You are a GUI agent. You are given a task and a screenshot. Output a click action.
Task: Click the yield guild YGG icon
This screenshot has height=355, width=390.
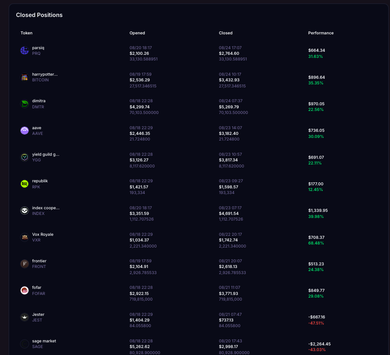click(24, 157)
